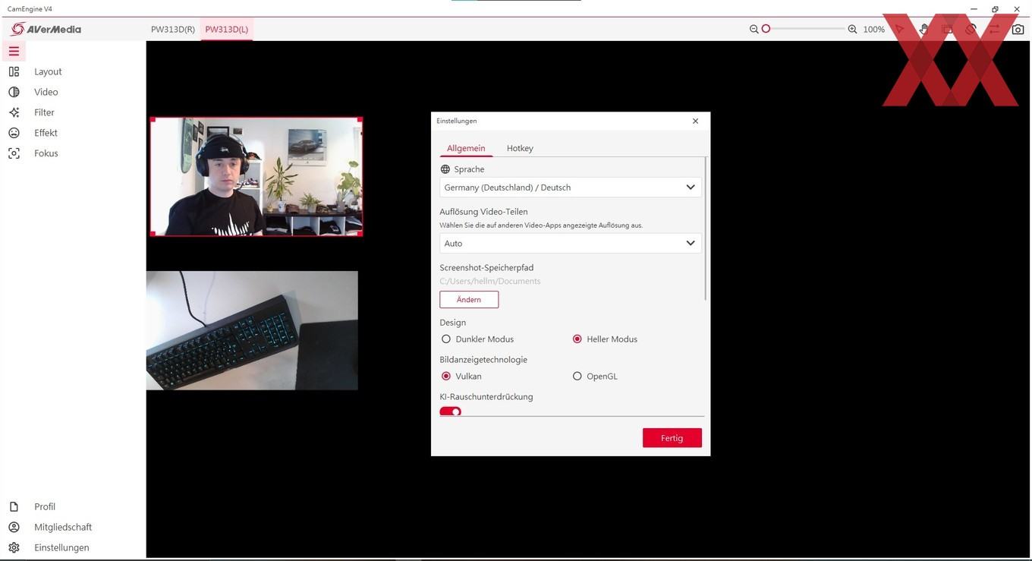The width and height of the screenshot is (1032, 561).
Task: Select Dunkler Modus radio button
Action: click(446, 339)
